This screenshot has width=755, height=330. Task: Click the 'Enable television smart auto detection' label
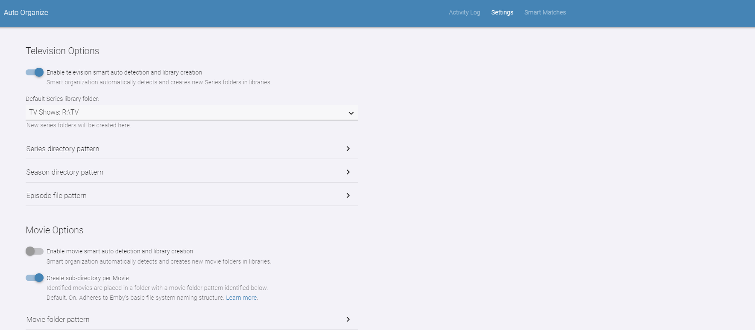point(124,72)
